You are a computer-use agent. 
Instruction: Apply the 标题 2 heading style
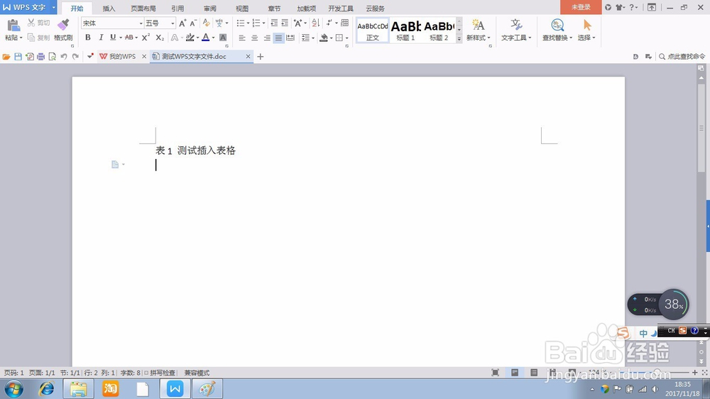click(439, 31)
